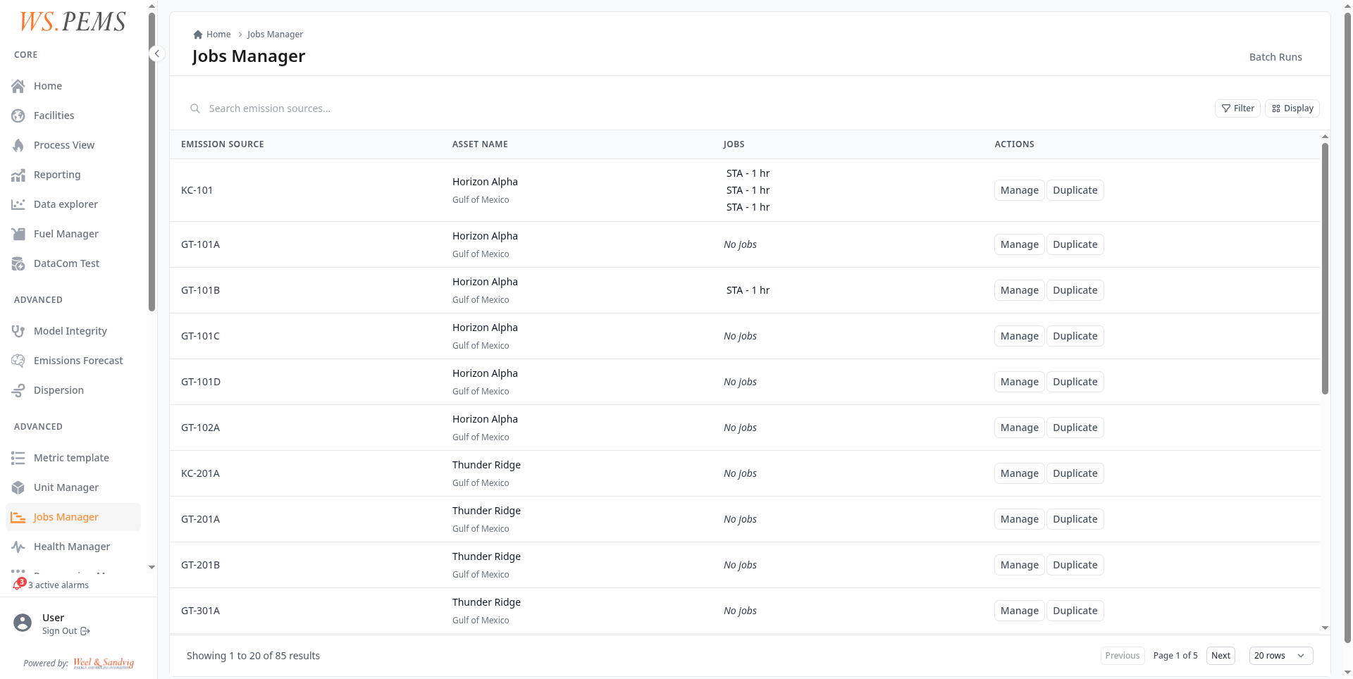The width and height of the screenshot is (1353, 679).
Task: Open the 20 rows dropdown
Action: click(1281, 656)
